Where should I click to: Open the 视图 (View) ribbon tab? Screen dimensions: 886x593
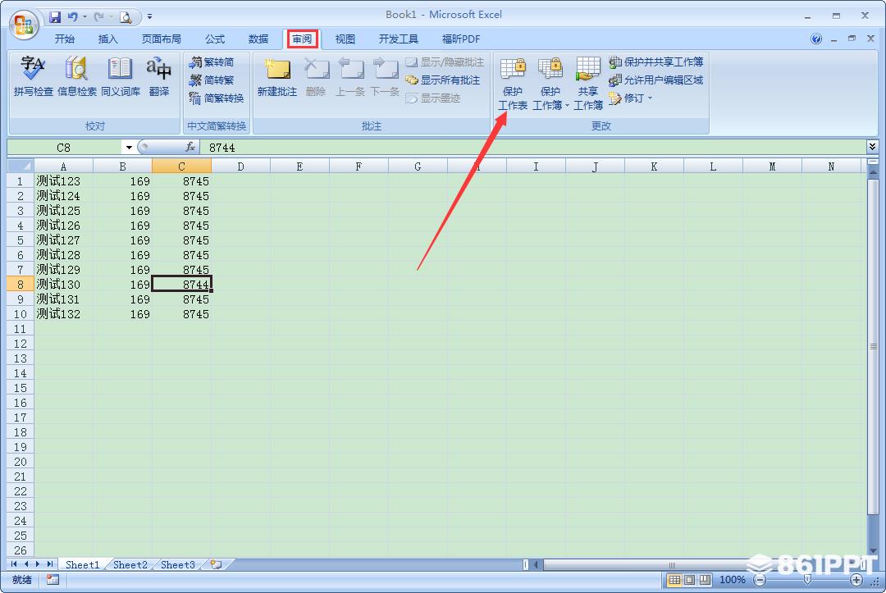tap(345, 39)
